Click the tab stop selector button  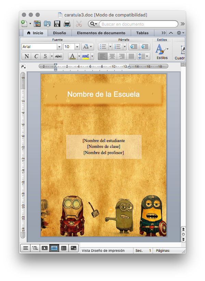(x=23, y=67)
